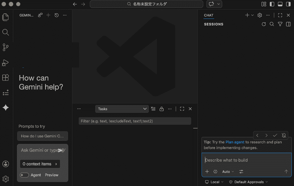
Task: Configure tools with sliders icon
Action: (x=241, y=172)
